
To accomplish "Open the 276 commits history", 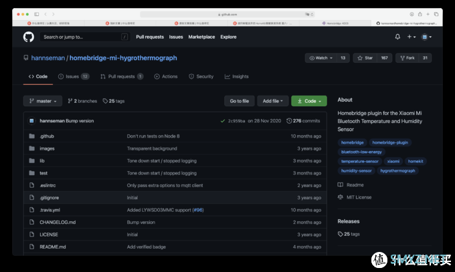I will 303,121.
